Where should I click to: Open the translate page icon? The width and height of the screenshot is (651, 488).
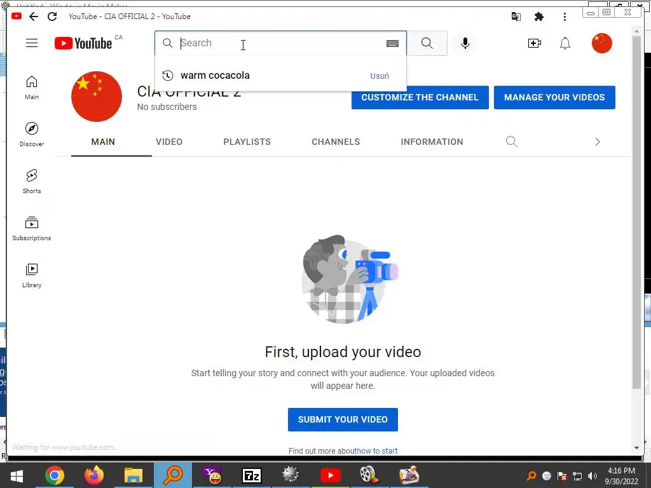pos(516,17)
